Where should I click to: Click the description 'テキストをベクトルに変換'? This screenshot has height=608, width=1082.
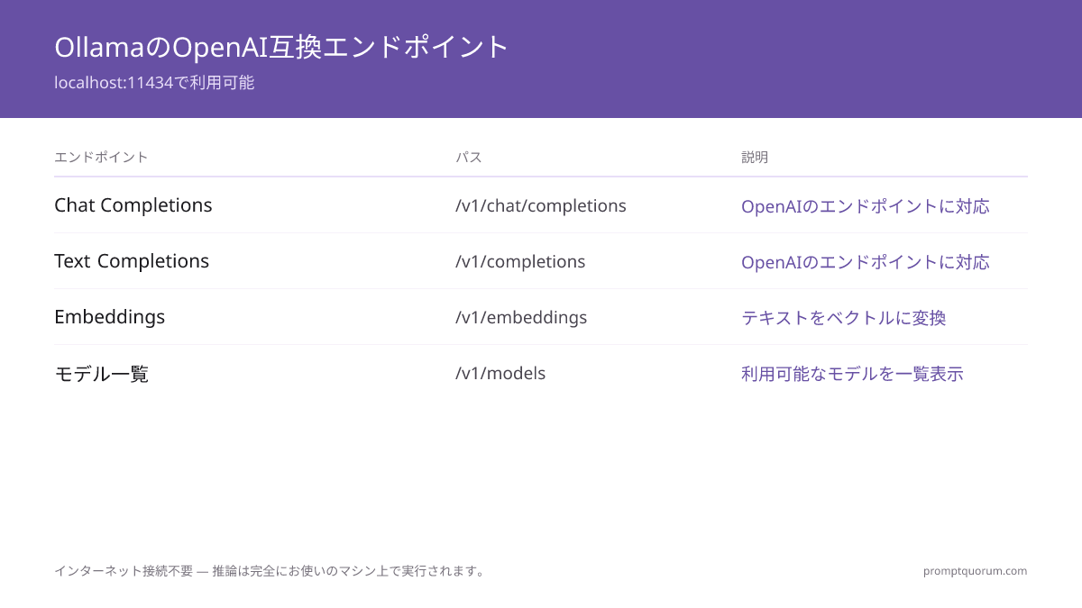pyautogui.click(x=844, y=318)
